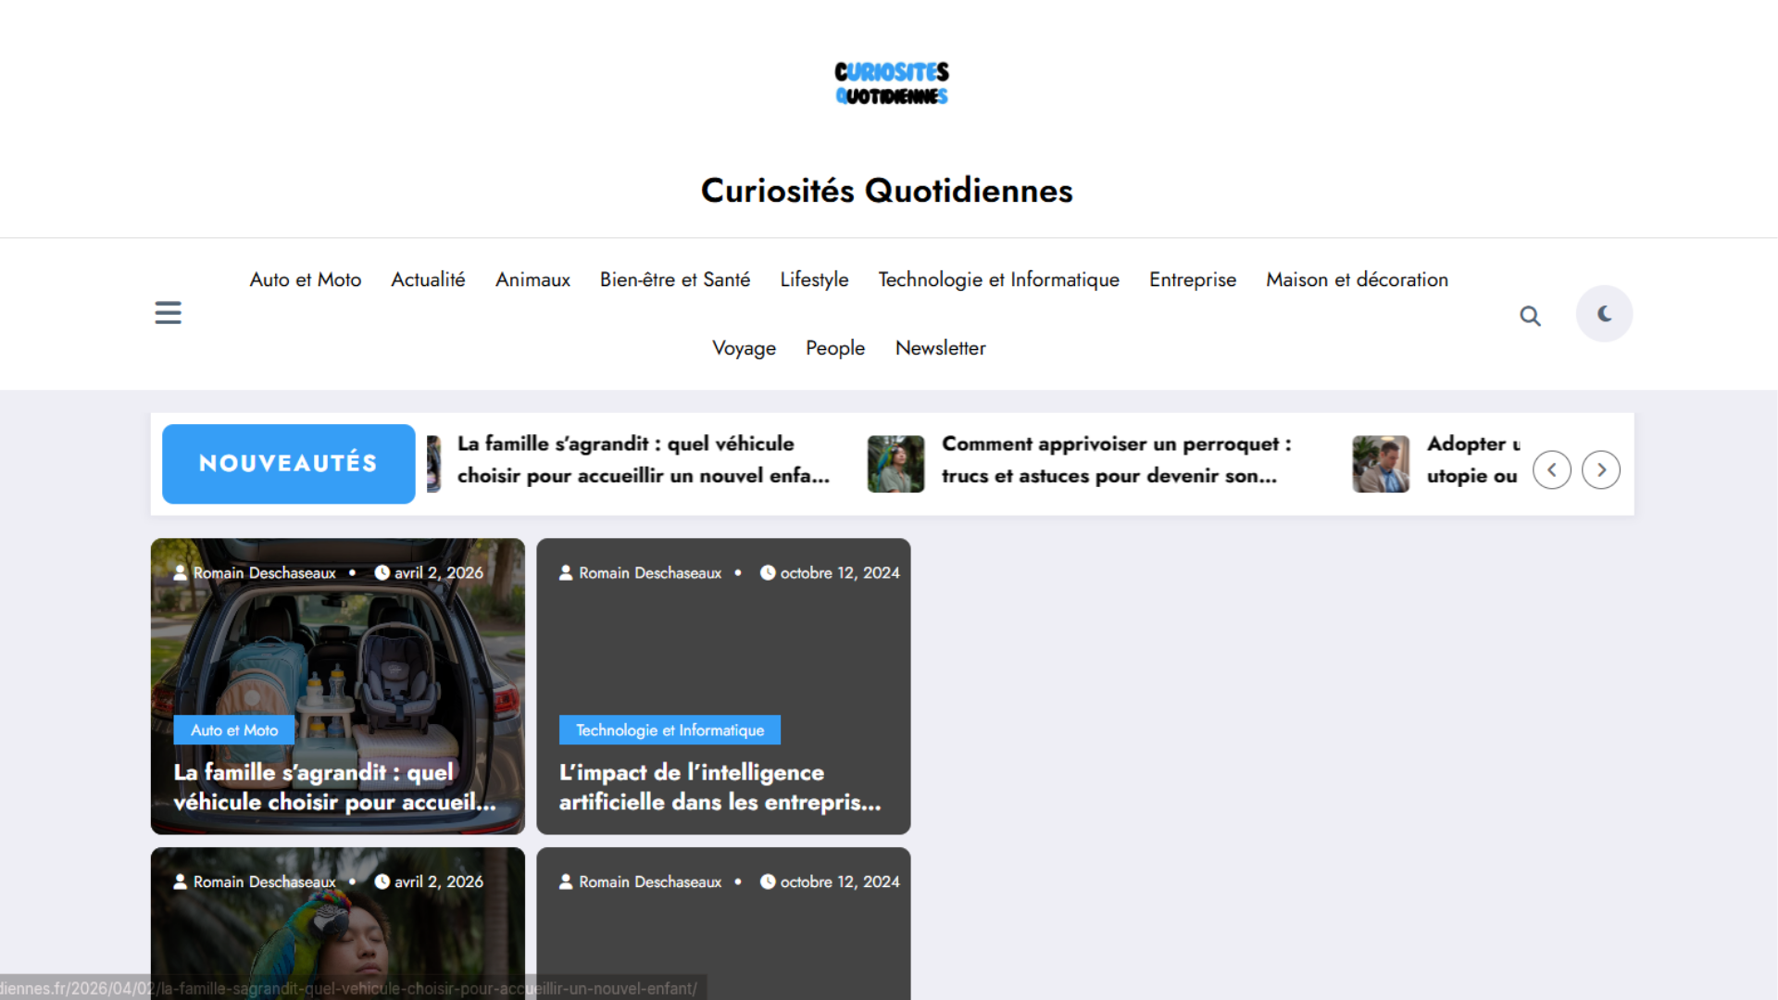Screen dimensions: 1778x1000
Task: Click the man thumbnail beside Adopter ticker item
Action: click(1381, 464)
